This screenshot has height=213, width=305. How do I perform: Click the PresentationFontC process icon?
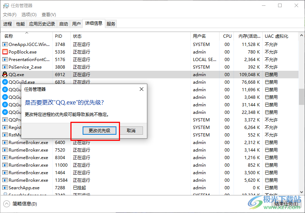pos(5,60)
